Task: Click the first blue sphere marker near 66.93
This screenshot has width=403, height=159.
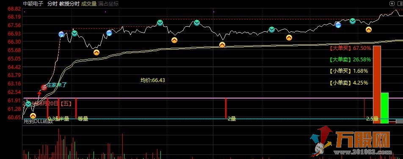Action: tap(61, 34)
